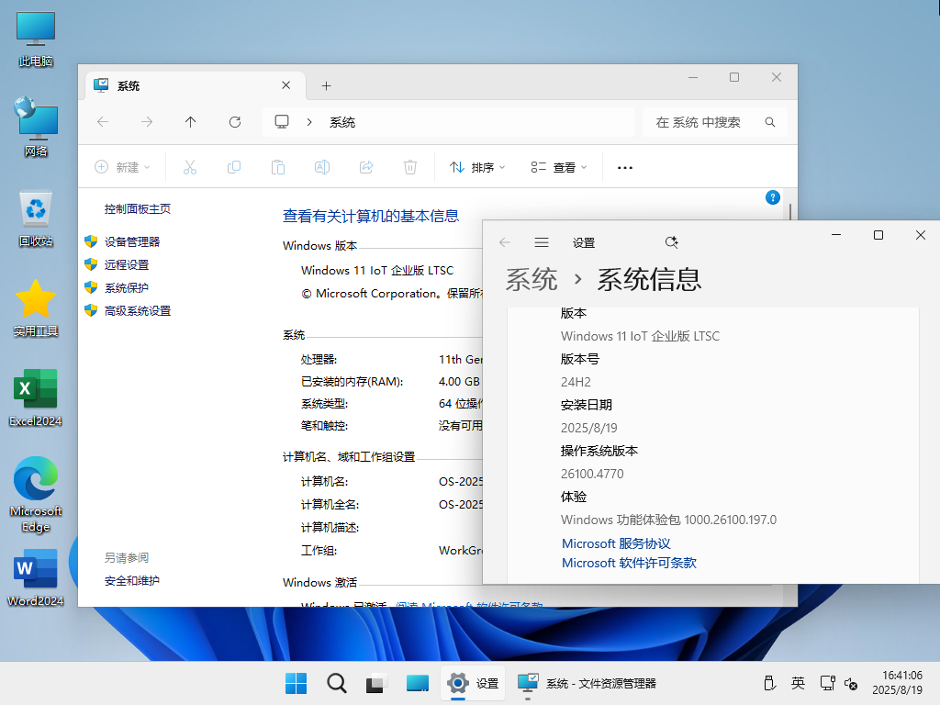940x705 pixels.
Task: Open the widgets taskbar icon
Action: click(x=418, y=683)
